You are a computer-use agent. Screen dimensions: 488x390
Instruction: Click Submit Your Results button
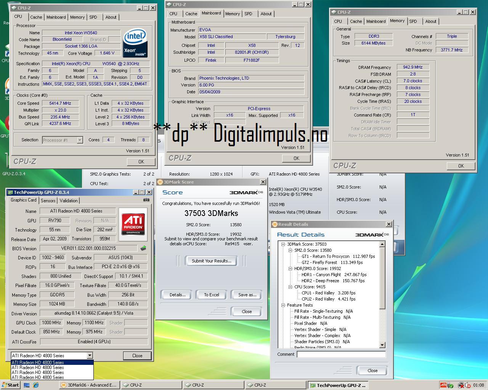pyautogui.click(x=211, y=261)
